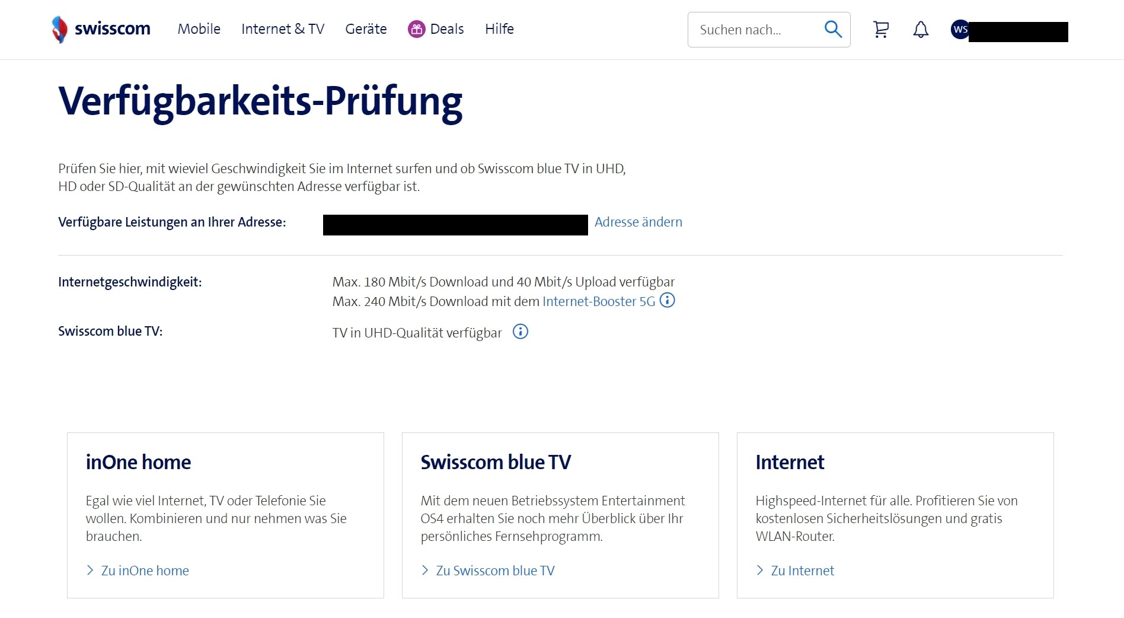Open the Internet & TV menu
Screen dimensions: 1124x618
pos(282,29)
